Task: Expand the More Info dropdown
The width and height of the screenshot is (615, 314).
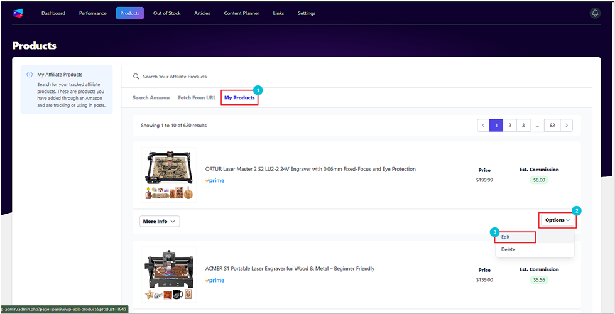Action: 160,221
